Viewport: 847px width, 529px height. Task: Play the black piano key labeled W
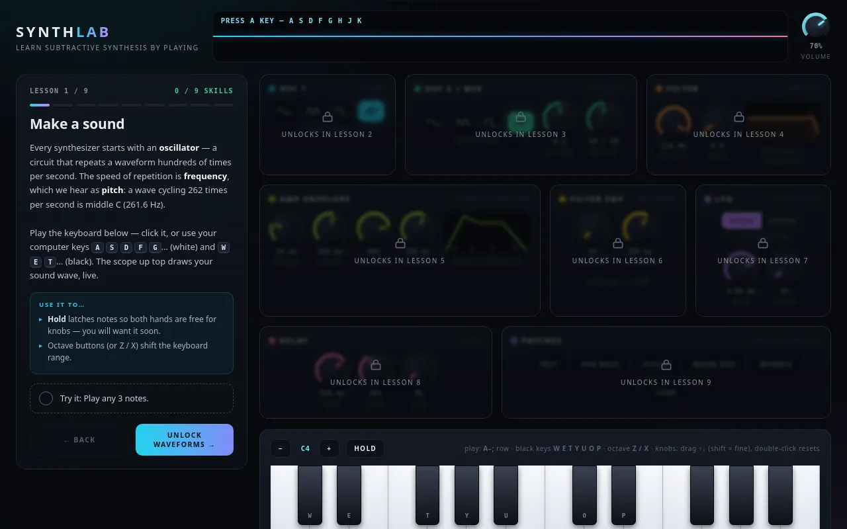pos(310,495)
